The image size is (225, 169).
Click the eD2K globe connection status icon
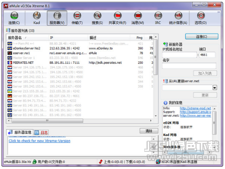[x=158, y=162]
